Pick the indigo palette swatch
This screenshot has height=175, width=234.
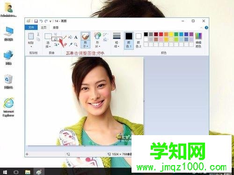pos(186,34)
